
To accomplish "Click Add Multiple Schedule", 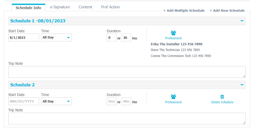I will pos(184,10).
